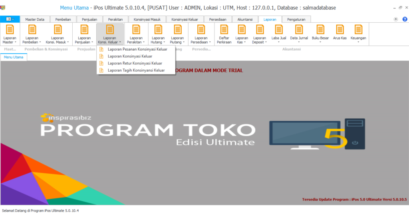Click the document icon beside Laporan Konsinyasi Keluar

(x=101, y=56)
